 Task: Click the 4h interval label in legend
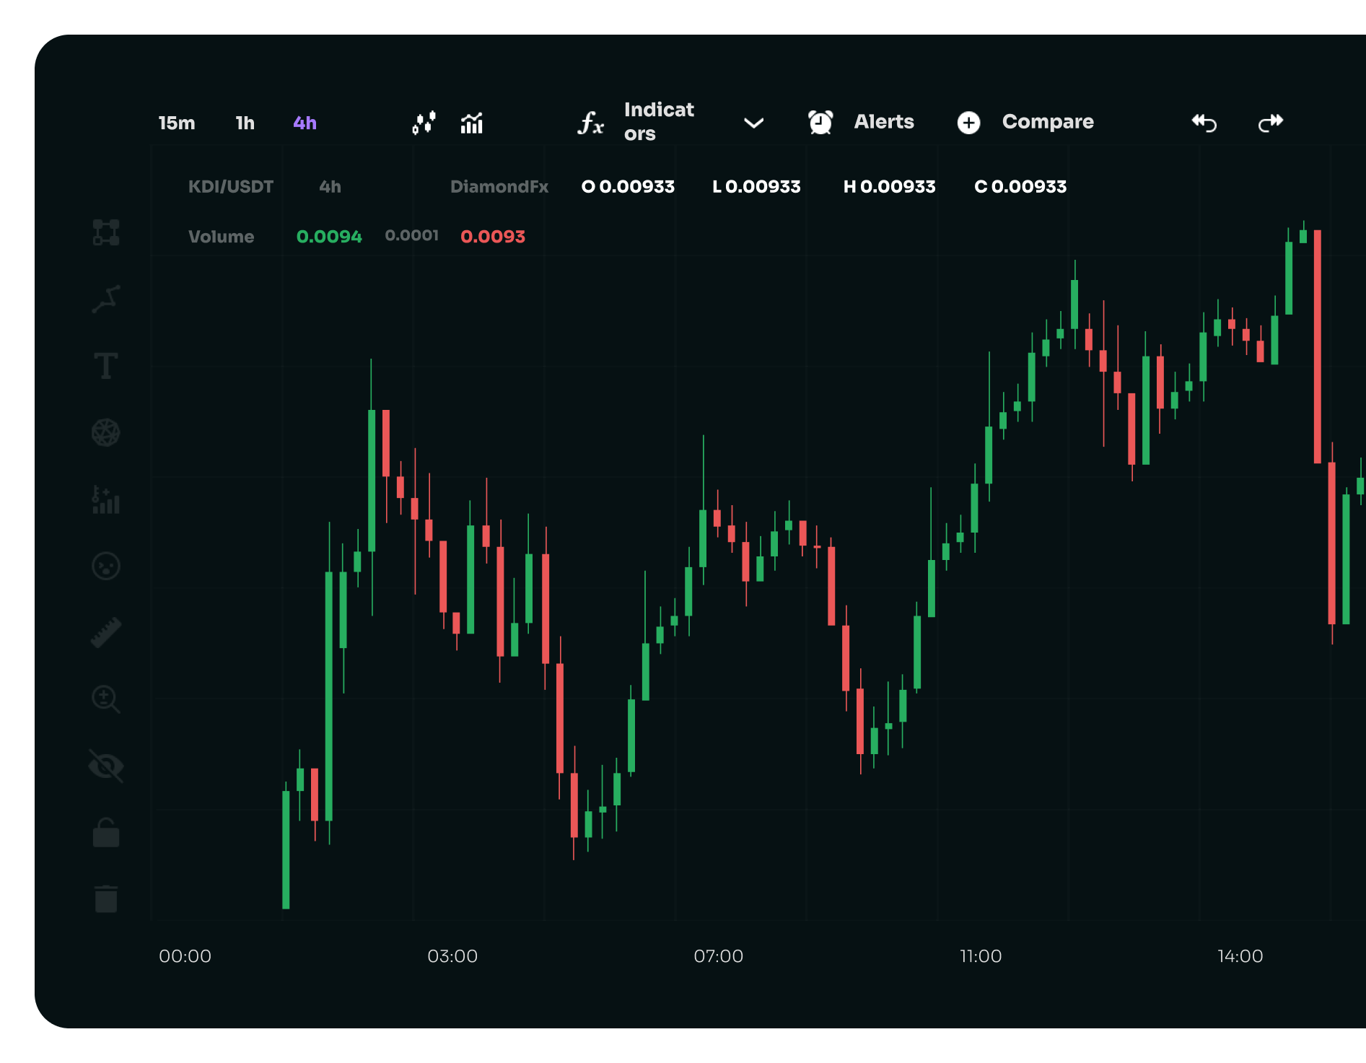point(330,187)
